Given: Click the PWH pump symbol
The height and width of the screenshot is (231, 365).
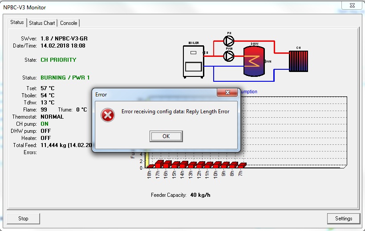Looking at the screenshot, I should pos(229,56).
